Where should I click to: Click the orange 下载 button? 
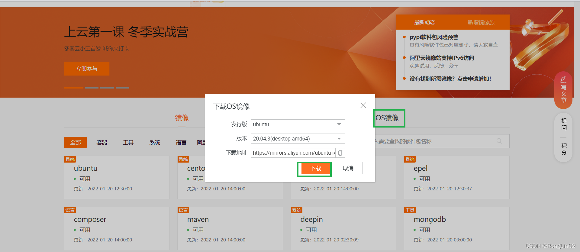click(x=316, y=168)
